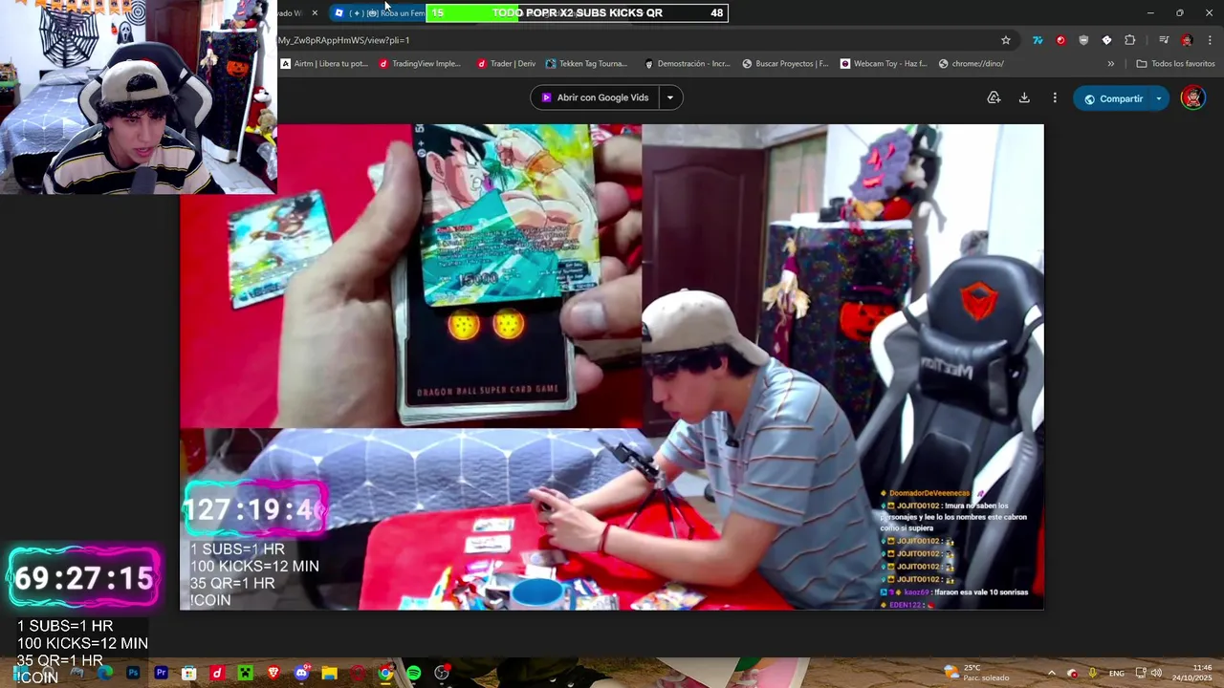Open Microsoft Edge from the taskbar
This screenshot has width=1224, height=688.
[x=105, y=673]
